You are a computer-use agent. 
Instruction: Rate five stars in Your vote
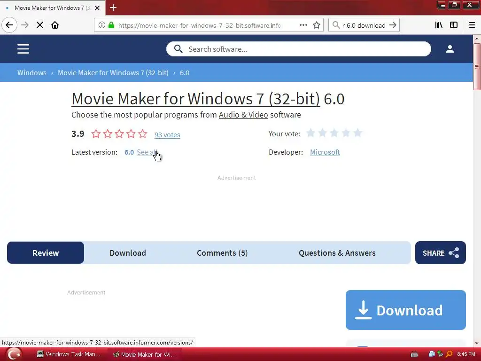click(x=357, y=133)
